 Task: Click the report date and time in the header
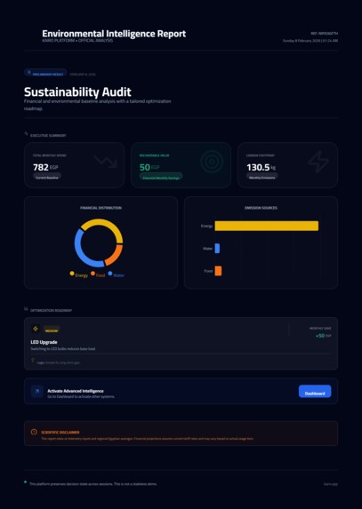310,41
